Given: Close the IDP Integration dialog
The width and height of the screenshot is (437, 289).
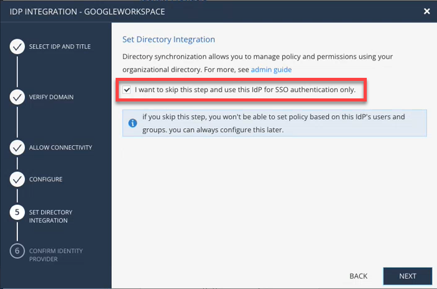Looking at the screenshot, I should [426, 11].
